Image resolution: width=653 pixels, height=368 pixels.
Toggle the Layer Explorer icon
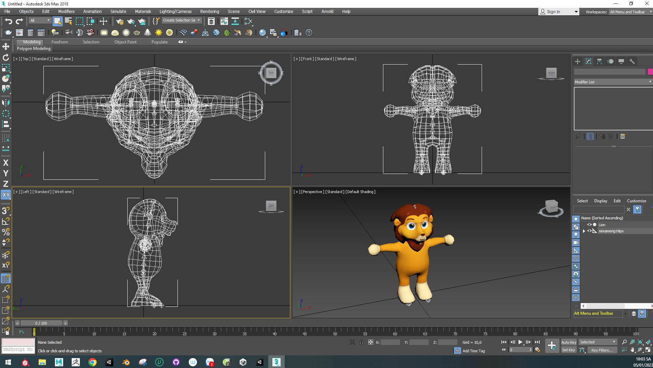211,21
